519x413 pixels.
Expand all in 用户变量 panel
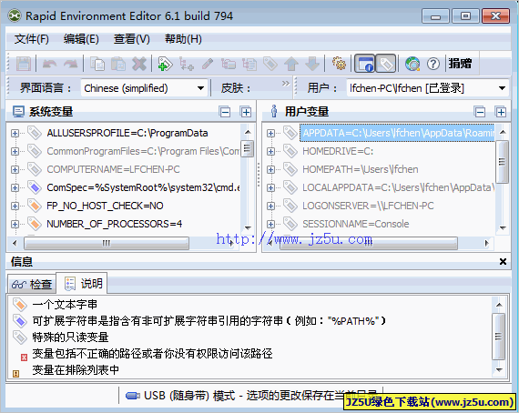pyautogui.click(x=501, y=112)
